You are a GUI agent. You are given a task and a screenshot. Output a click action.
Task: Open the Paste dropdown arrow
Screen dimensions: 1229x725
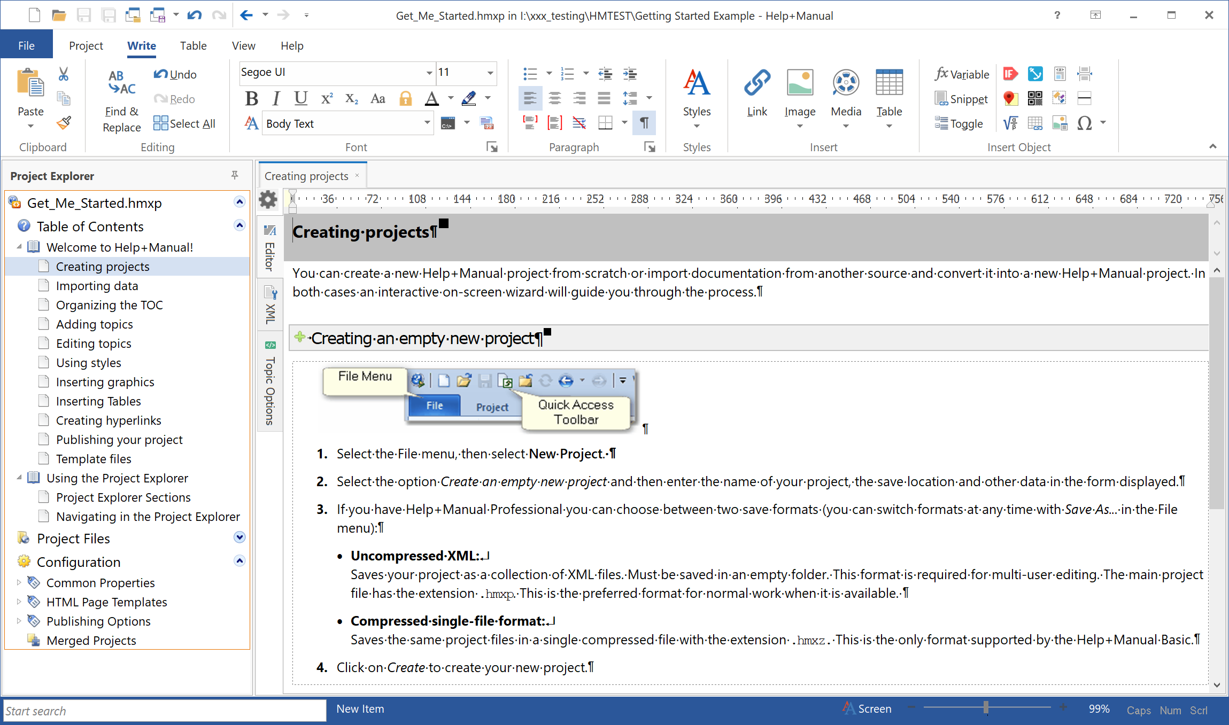tap(30, 126)
